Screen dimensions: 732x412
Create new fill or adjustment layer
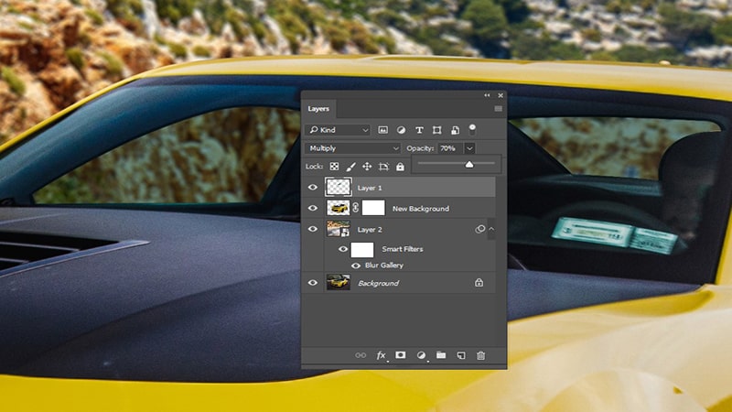tap(421, 355)
